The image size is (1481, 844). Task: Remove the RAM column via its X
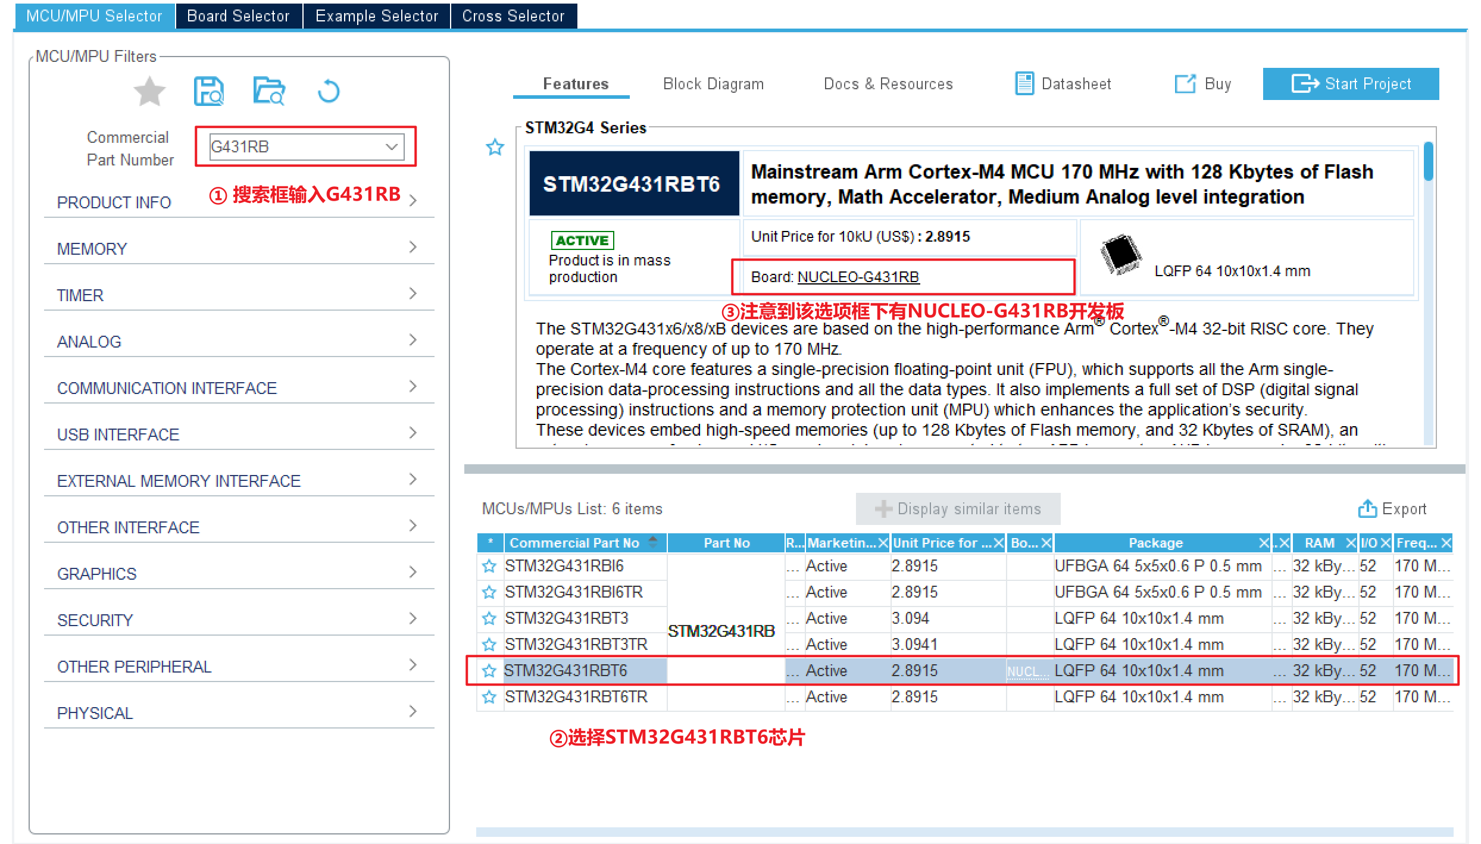pyautogui.click(x=1351, y=543)
